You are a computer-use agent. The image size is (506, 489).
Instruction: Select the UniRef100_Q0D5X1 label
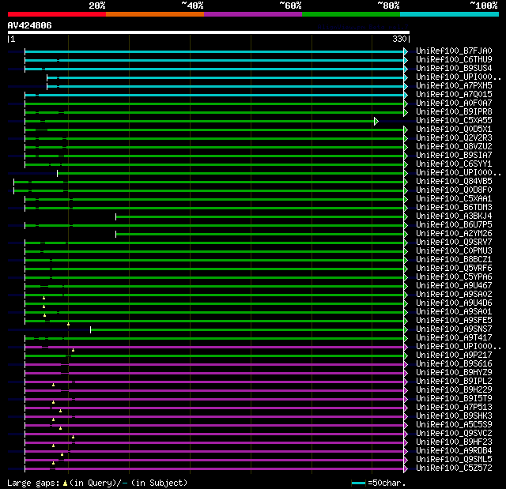454,130
